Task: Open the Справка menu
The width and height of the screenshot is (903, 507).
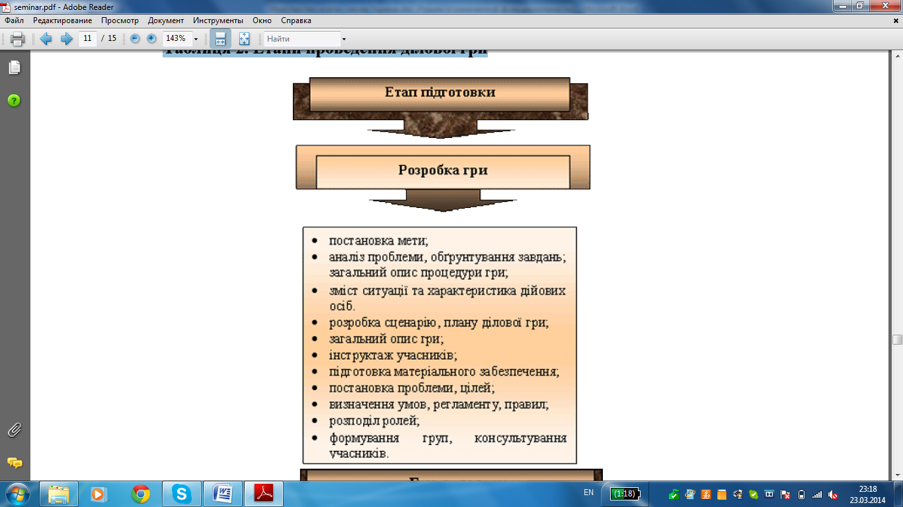Action: (x=296, y=20)
